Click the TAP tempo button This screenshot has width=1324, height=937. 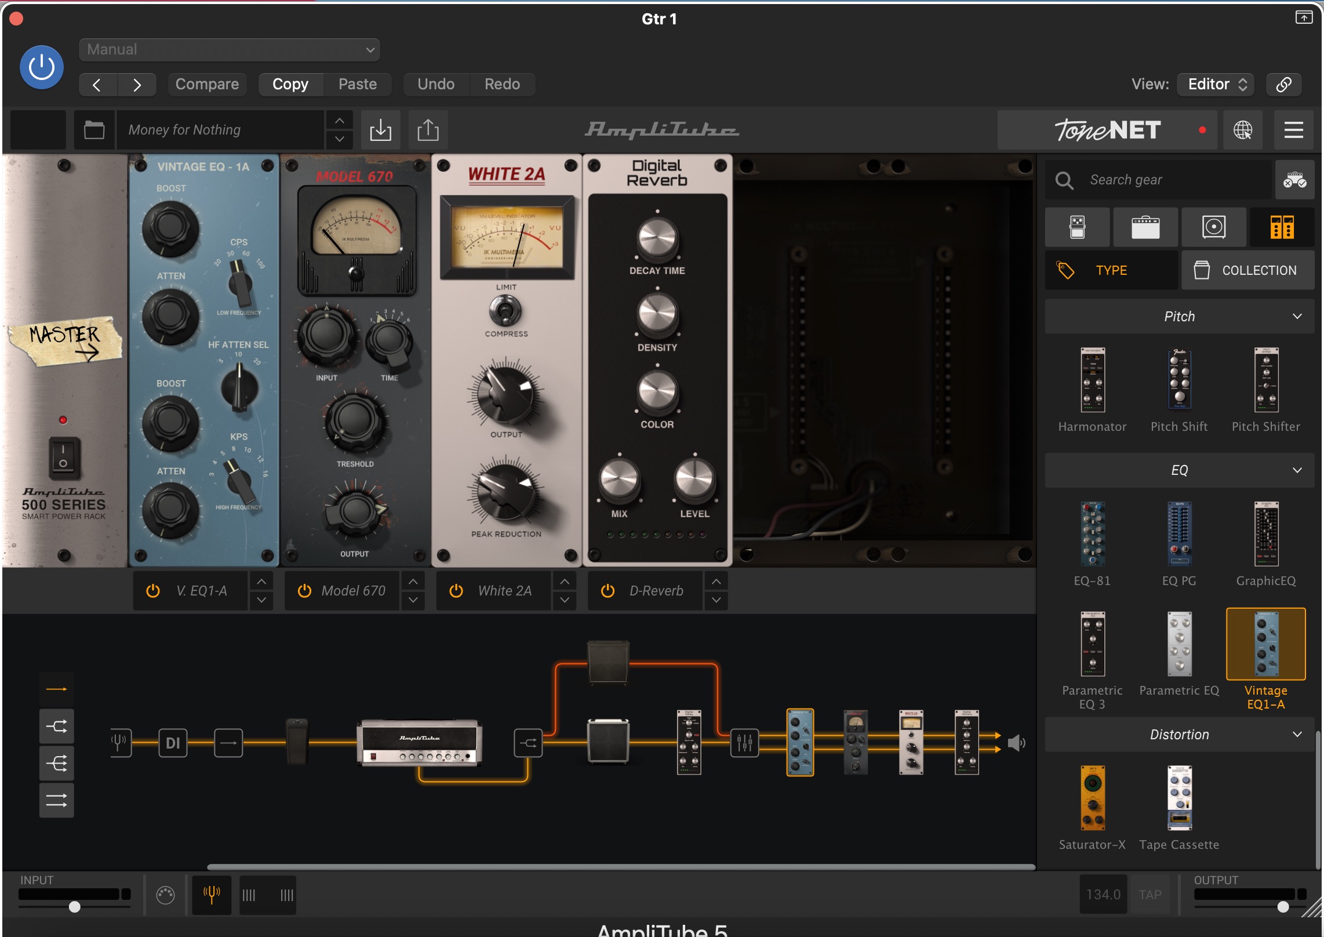[x=1150, y=895]
